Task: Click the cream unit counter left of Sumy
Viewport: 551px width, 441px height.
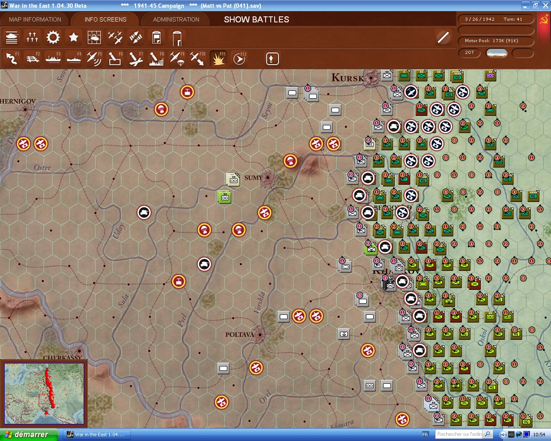Action: pos(233,179)
